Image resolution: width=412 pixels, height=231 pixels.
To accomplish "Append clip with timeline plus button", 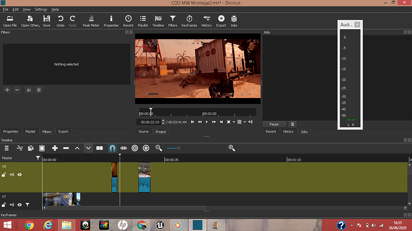I will [55, 148].
